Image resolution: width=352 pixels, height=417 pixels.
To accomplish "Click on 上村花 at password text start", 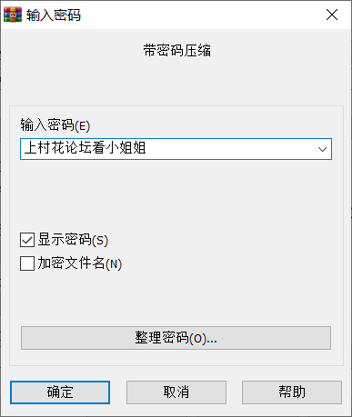I will click(x=45, y=148).
